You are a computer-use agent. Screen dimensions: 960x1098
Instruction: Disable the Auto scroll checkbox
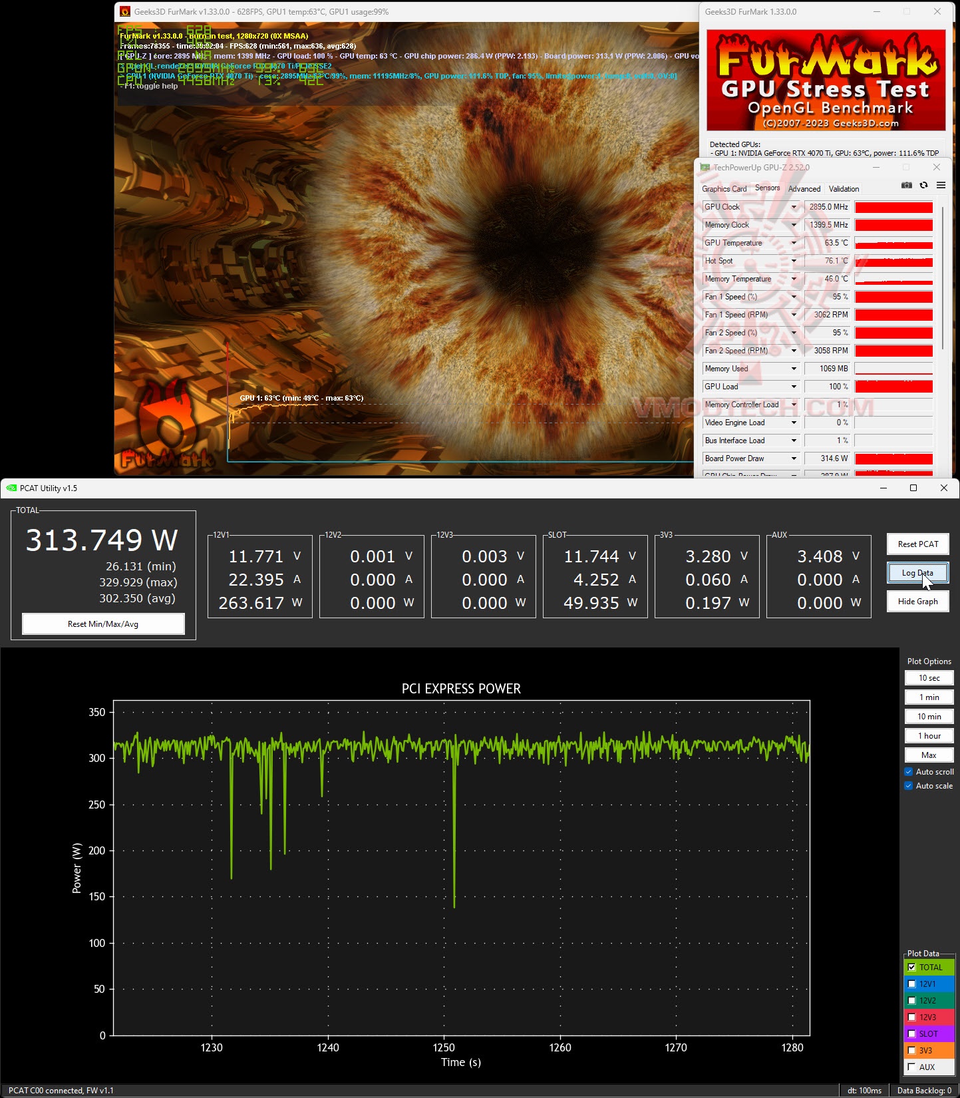click(909, 772)
